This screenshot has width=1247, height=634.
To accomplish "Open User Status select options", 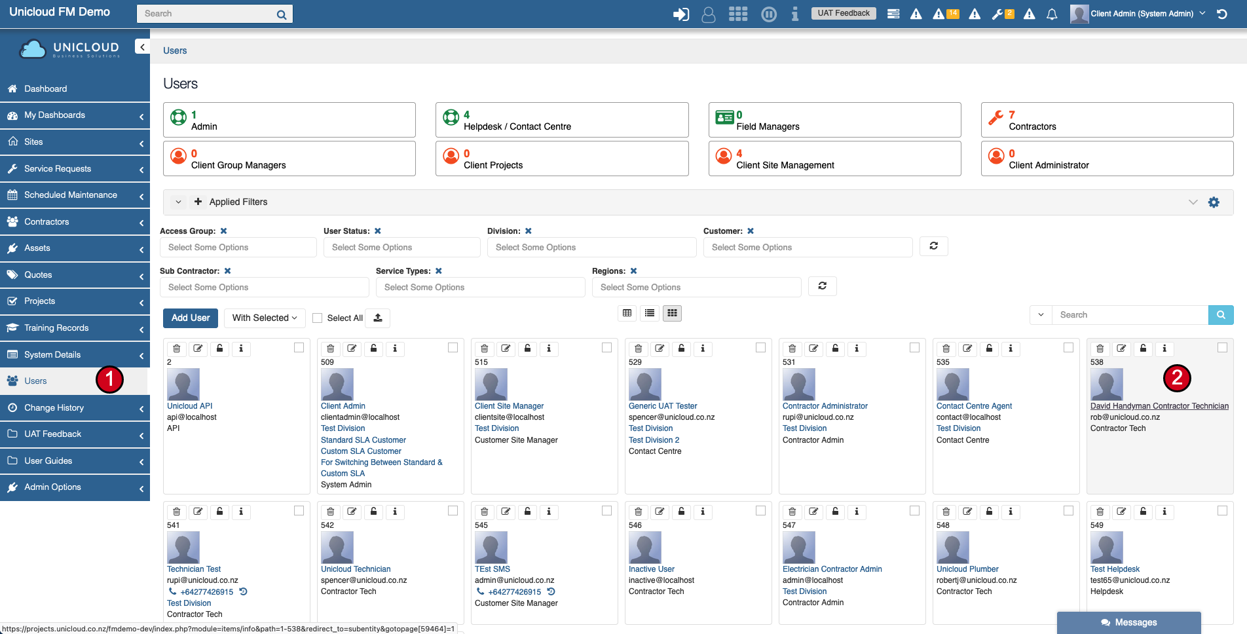I will coord(402,248).
